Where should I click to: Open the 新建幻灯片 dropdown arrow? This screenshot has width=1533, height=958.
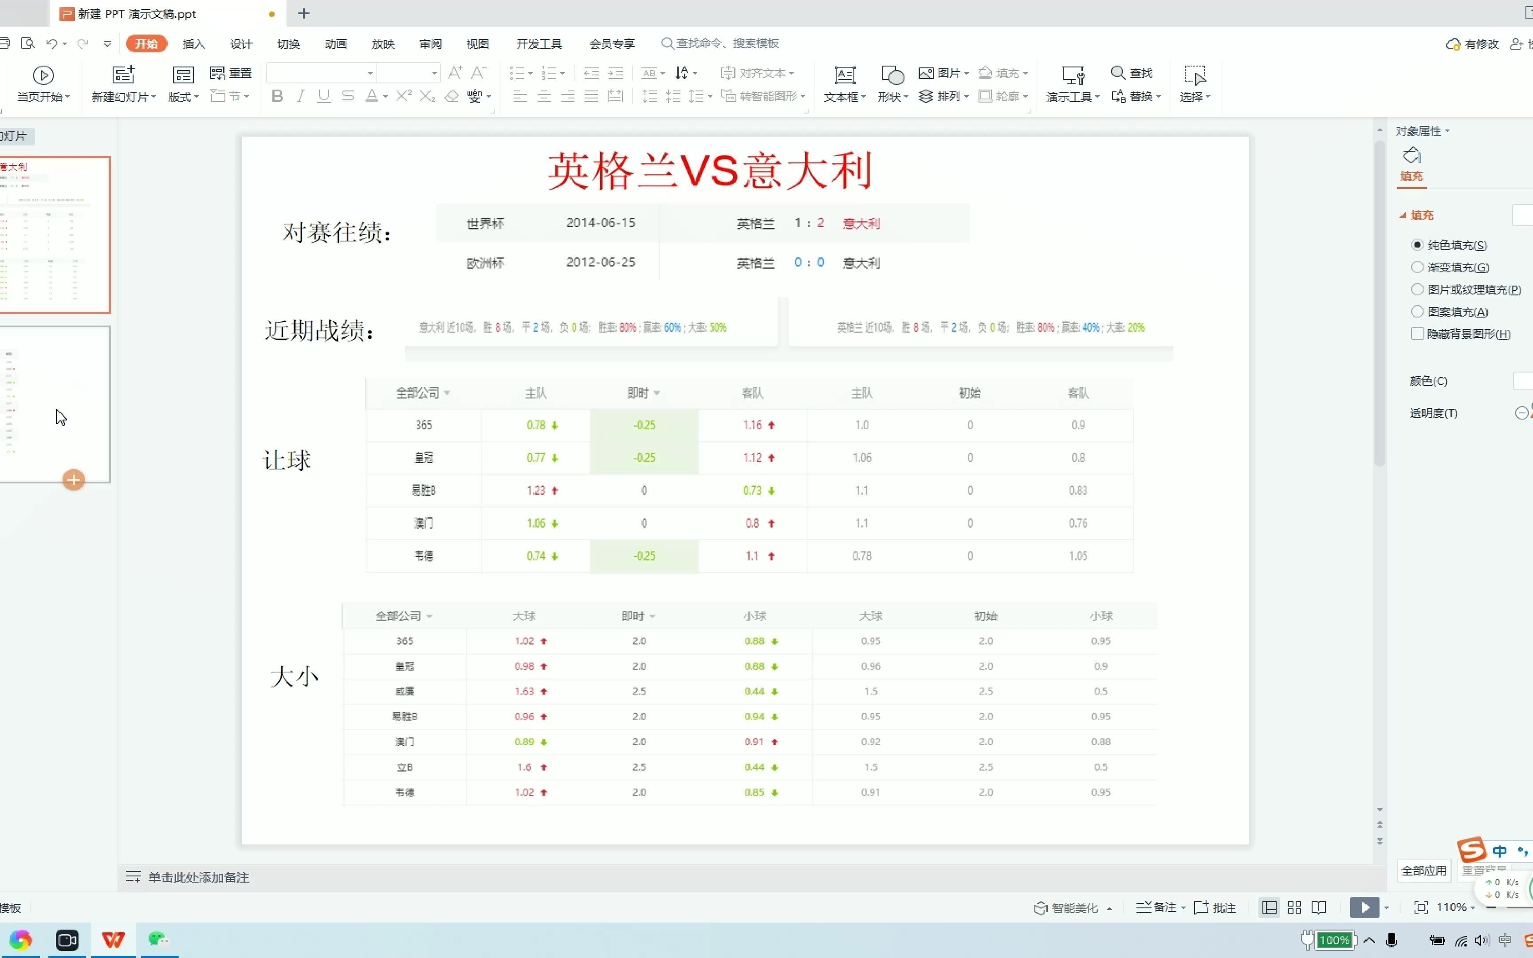point(153,97)
